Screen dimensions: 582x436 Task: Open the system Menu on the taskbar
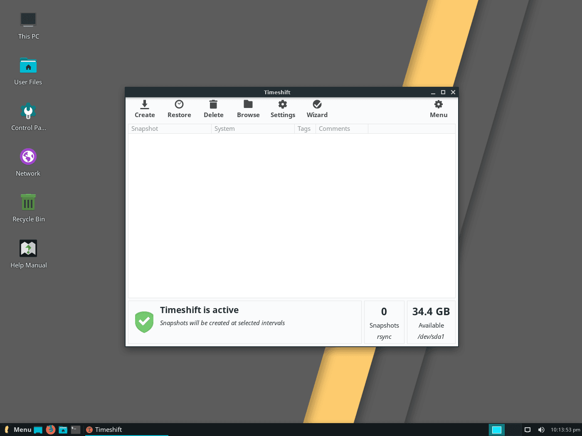click(x=19, y=429)
